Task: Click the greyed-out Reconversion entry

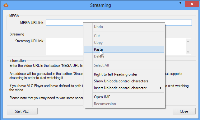Action: pos(124,104)
